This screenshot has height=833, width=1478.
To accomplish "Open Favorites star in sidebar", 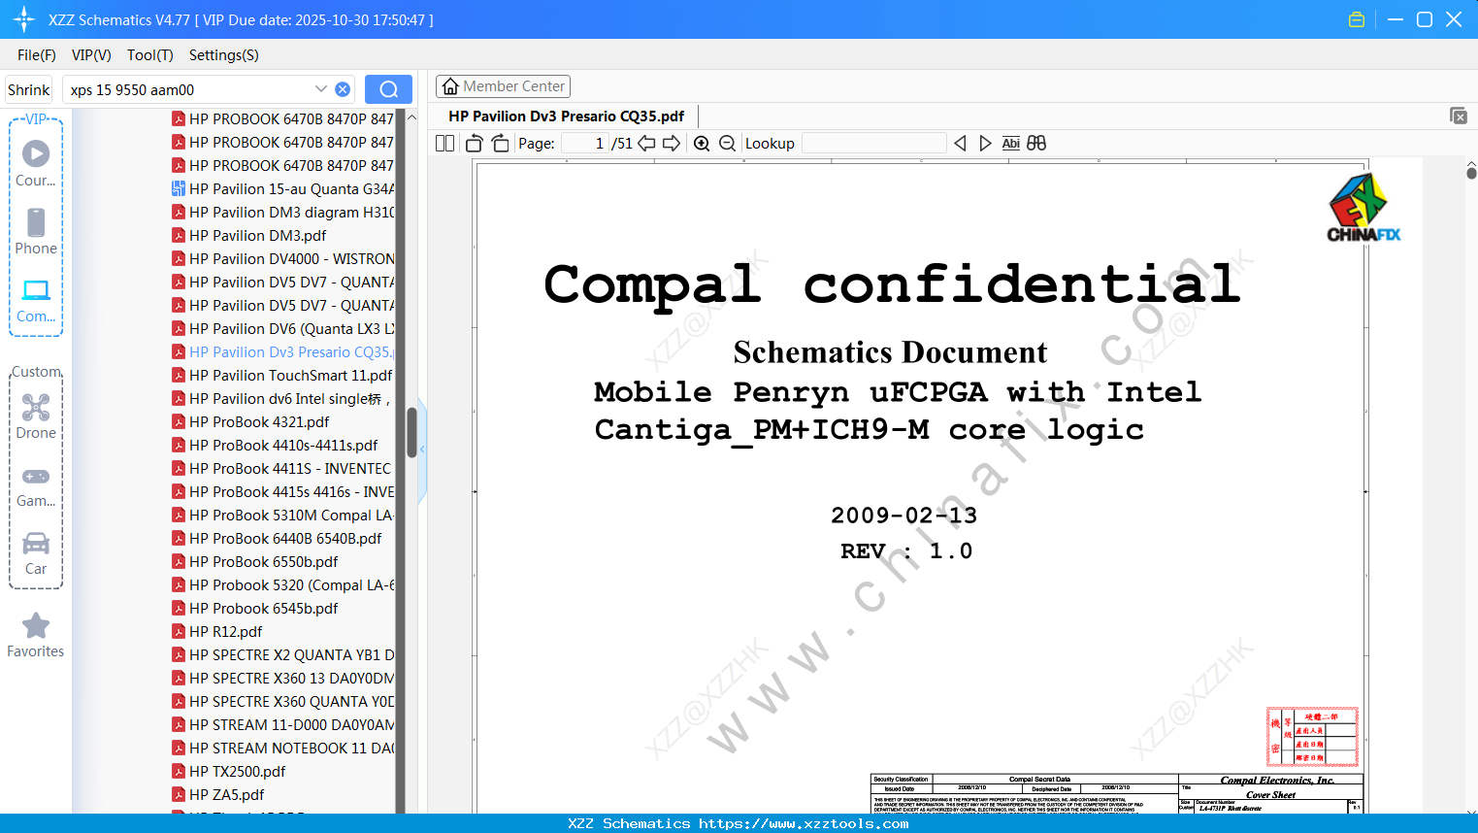I will click(36, 636).
